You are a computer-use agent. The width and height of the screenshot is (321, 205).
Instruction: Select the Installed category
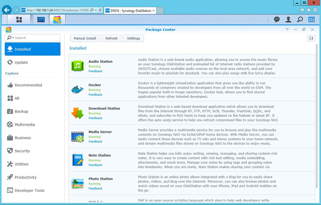(x=33, y=49)
